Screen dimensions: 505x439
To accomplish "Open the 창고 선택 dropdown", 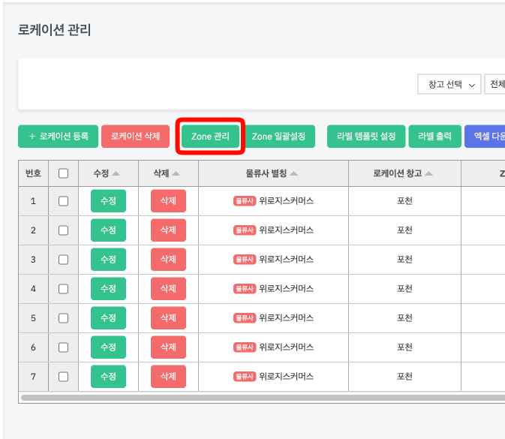I will click(x=449, y=85).
